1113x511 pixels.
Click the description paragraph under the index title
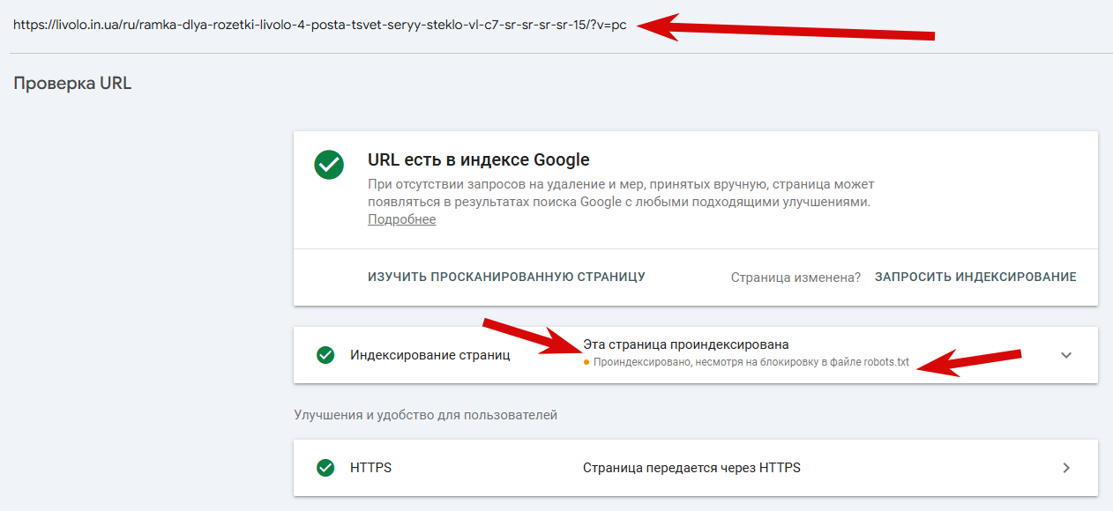click(621, 193)
